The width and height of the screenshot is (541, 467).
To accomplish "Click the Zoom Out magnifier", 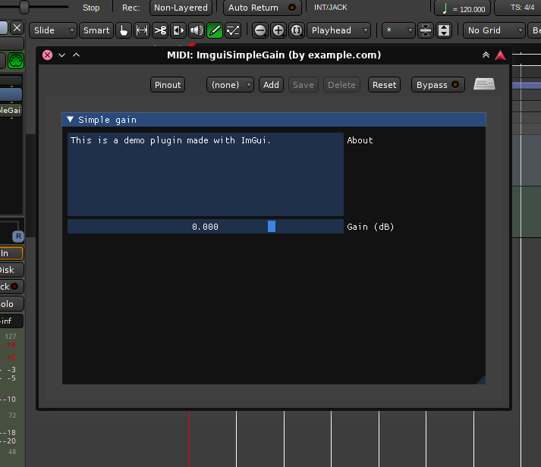I will [x=260, y=30].
